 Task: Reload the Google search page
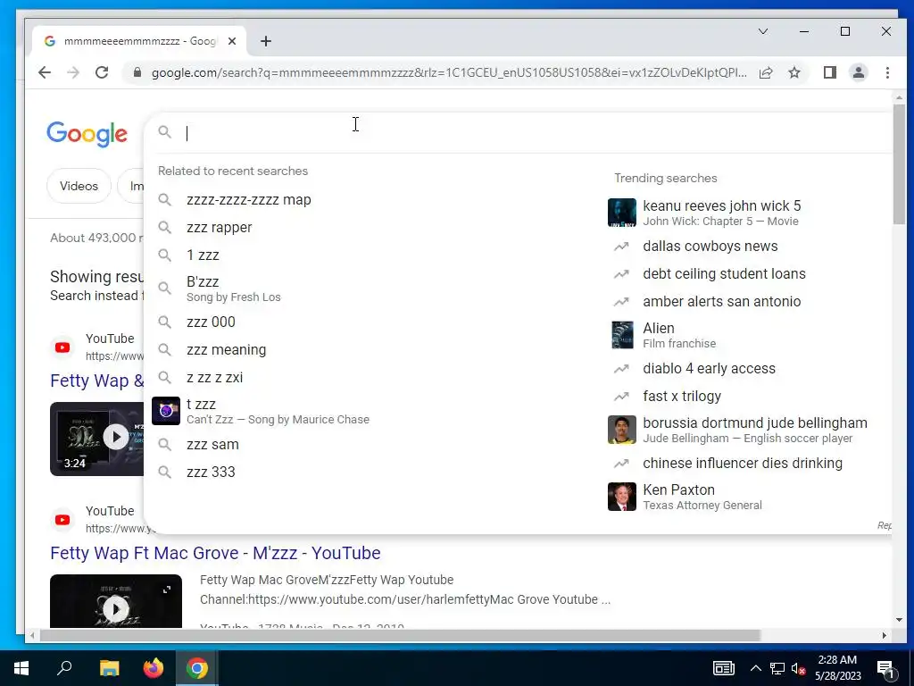click(102, 72)
